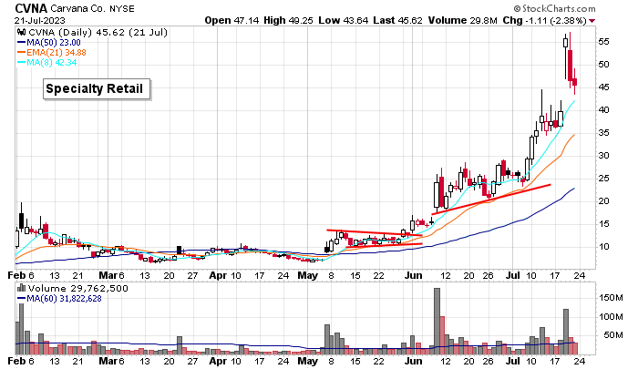This screenshot has width=638, height=369.
Task: Click 'Feb' on the price panel date axis
Action: pyautogui.click(x=16, y=275)
